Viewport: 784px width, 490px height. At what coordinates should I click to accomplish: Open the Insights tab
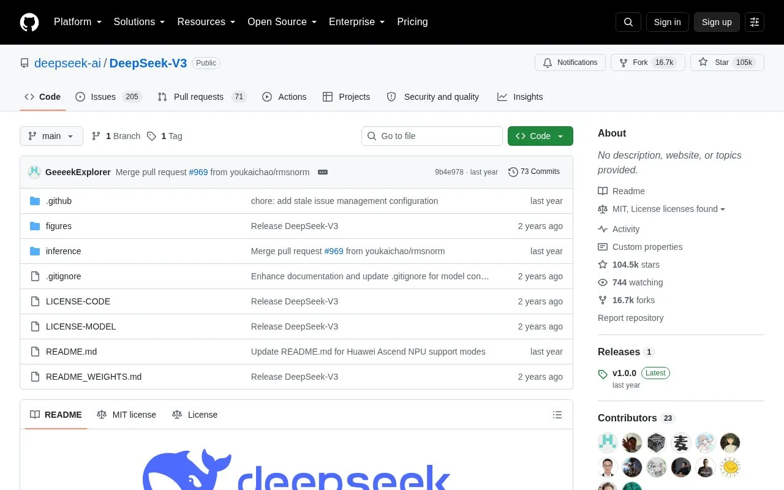(x=520, y=97)
